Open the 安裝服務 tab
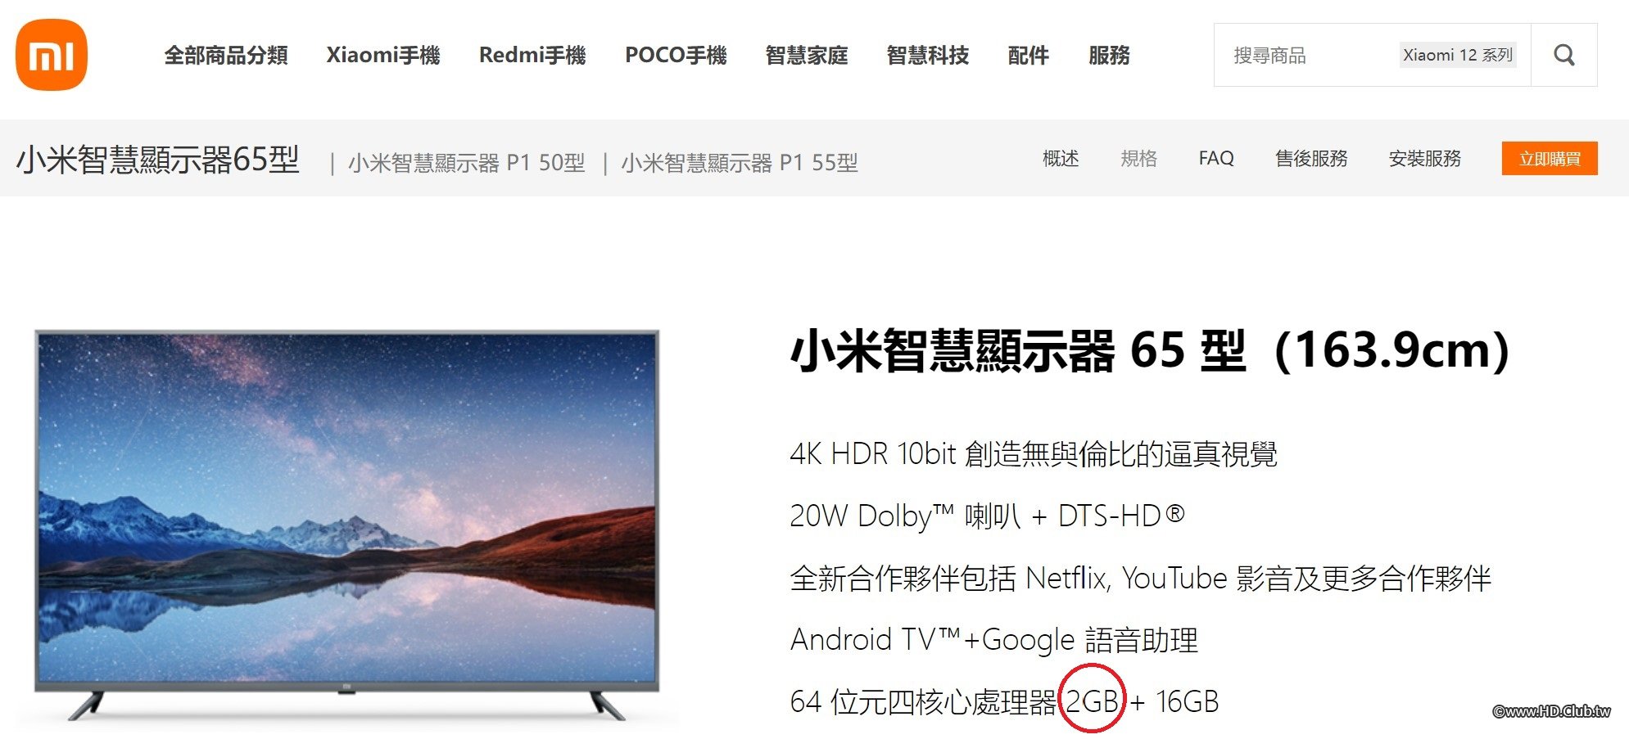The height and width of the screenshot is (739, 1629). pos(1425,158)
